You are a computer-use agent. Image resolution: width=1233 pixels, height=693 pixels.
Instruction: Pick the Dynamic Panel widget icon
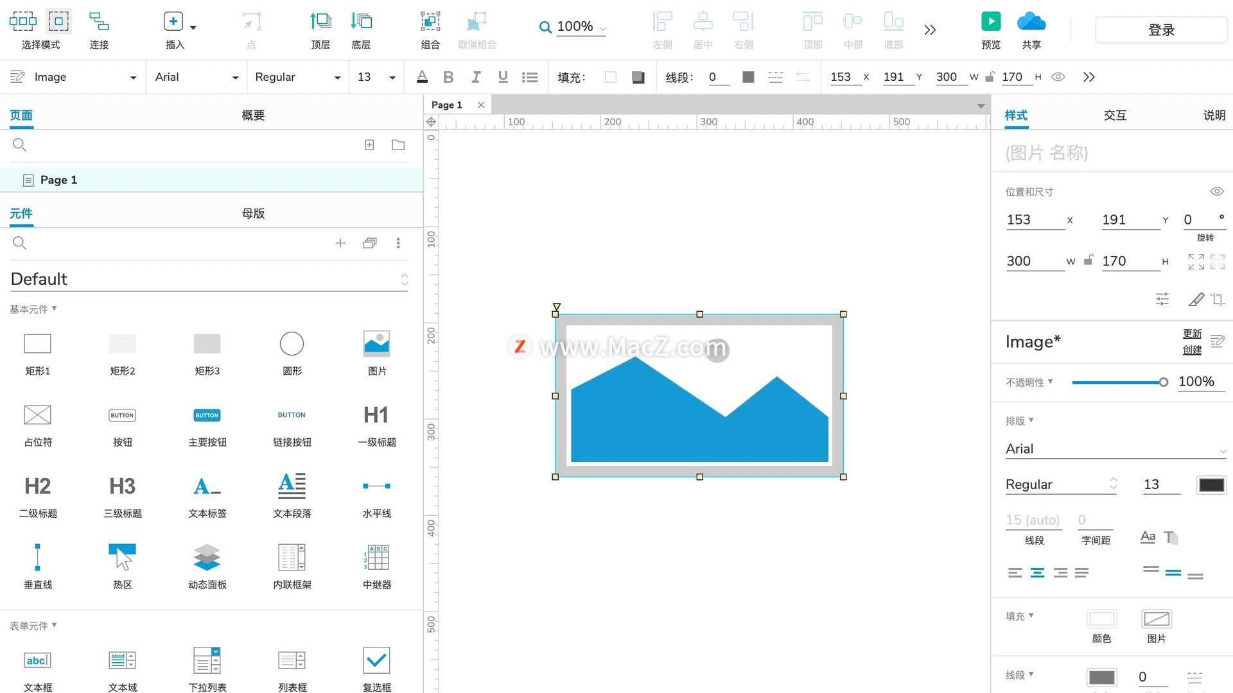pos(207,558)
